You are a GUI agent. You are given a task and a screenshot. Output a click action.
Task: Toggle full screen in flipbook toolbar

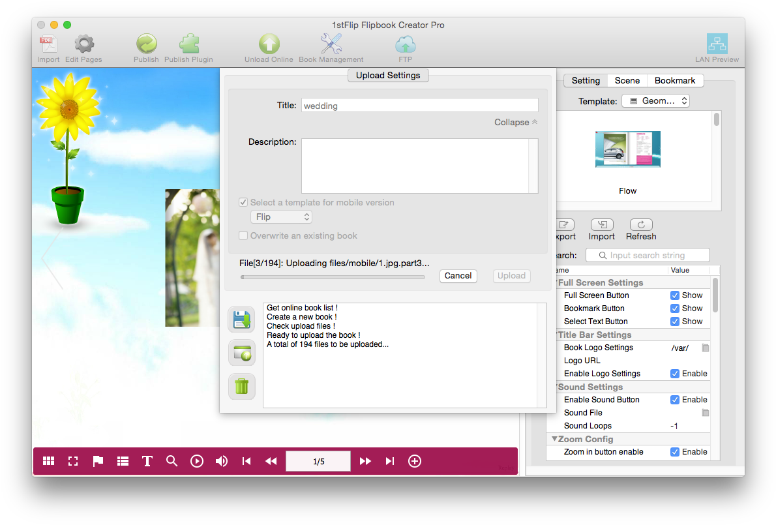point(73,461)
